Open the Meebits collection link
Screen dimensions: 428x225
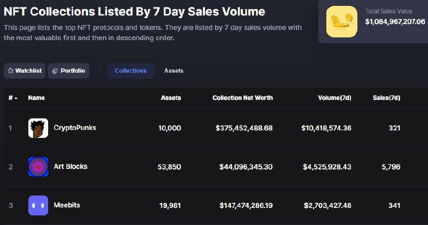pos(67,205)
